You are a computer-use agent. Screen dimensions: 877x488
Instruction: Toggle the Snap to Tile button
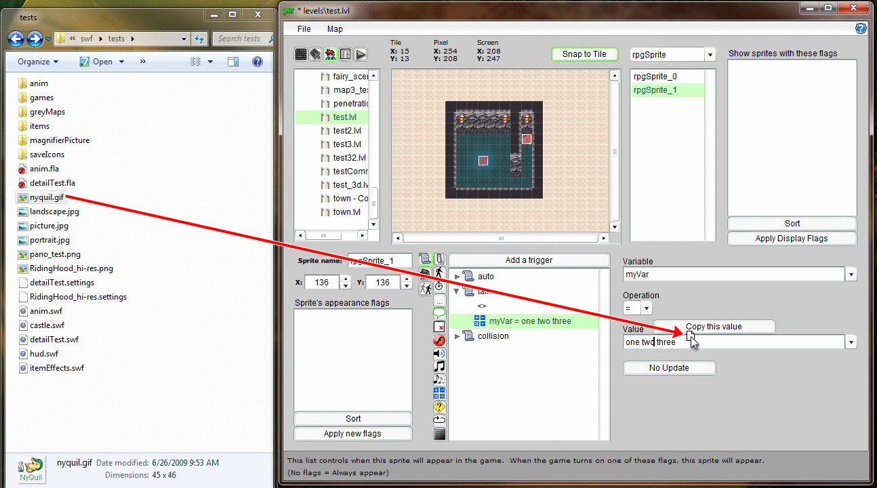point(584,54)
